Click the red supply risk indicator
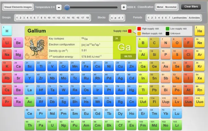 tap(130, 31)
